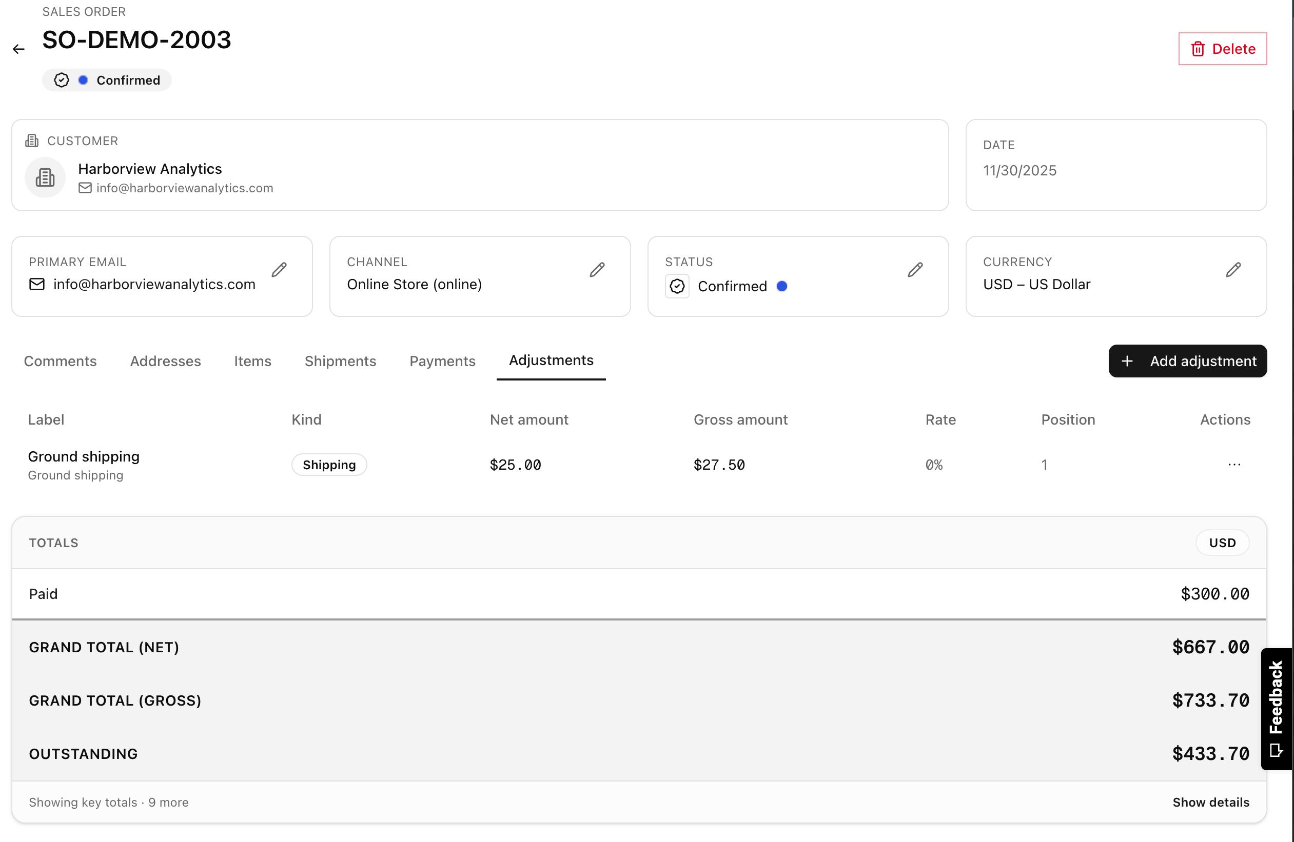The image size is (1294, 842).
Task: Click the Status edit pencil icon
Action: (x=915, y=269)
